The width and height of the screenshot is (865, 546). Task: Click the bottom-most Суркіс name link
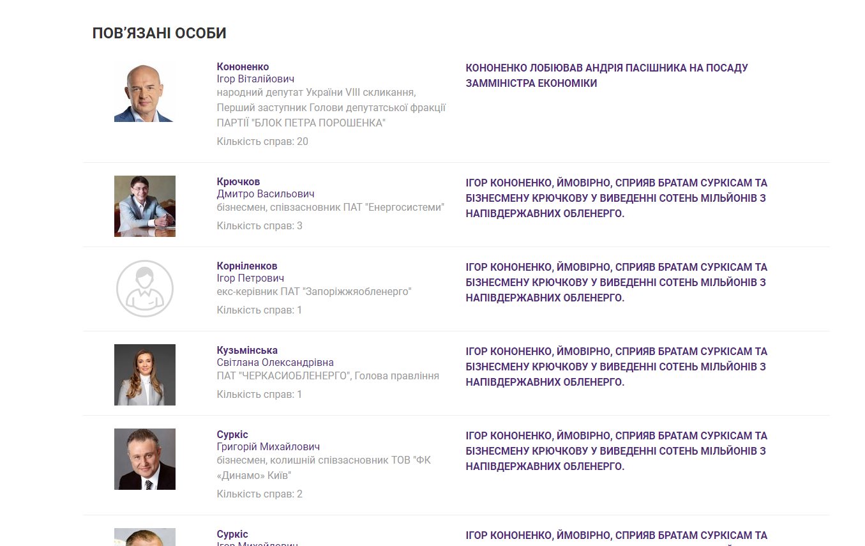tap(232, 535)
